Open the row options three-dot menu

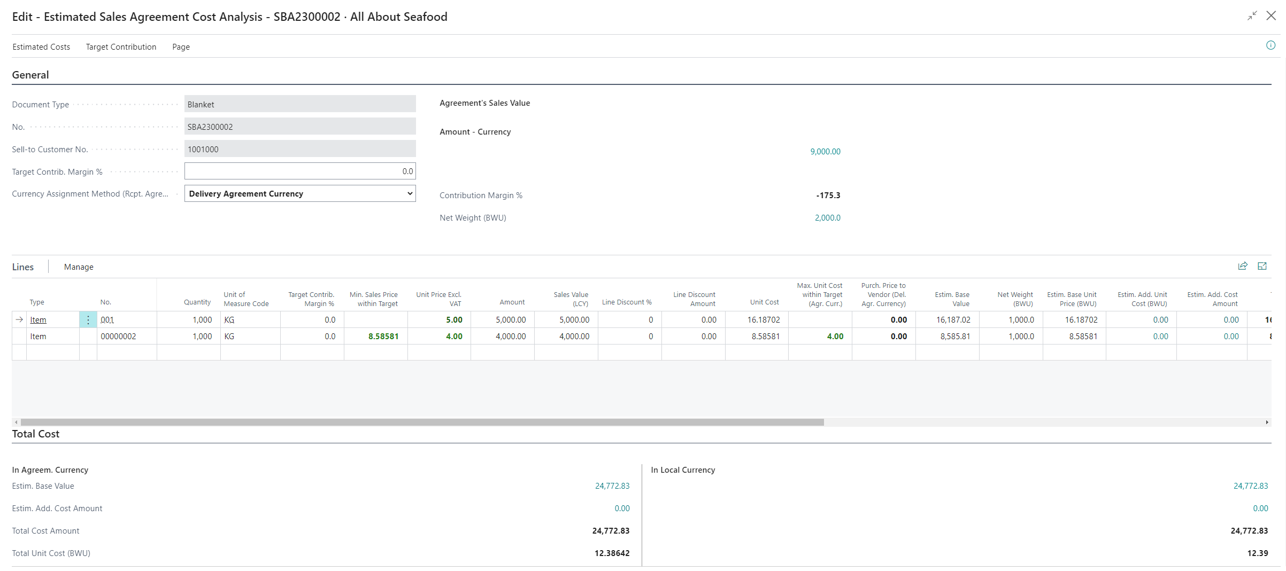[88, 320]
